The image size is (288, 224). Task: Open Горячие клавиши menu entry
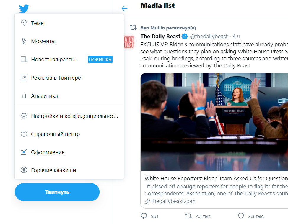[53, 170]
